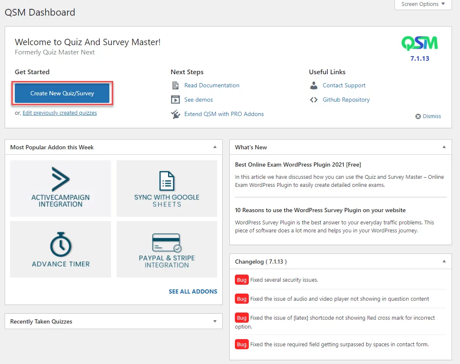Open Best Online Exam WordPress Plugin article

[298, 164]
